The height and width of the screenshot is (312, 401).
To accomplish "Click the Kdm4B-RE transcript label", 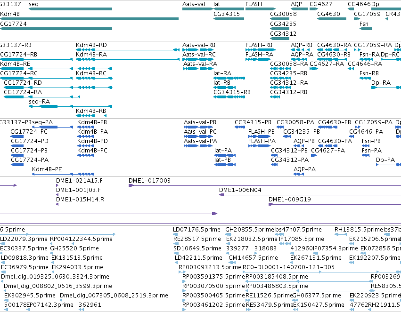I will (15, 64).
